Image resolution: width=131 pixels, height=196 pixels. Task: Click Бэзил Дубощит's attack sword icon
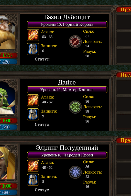[x=33, y=35]
